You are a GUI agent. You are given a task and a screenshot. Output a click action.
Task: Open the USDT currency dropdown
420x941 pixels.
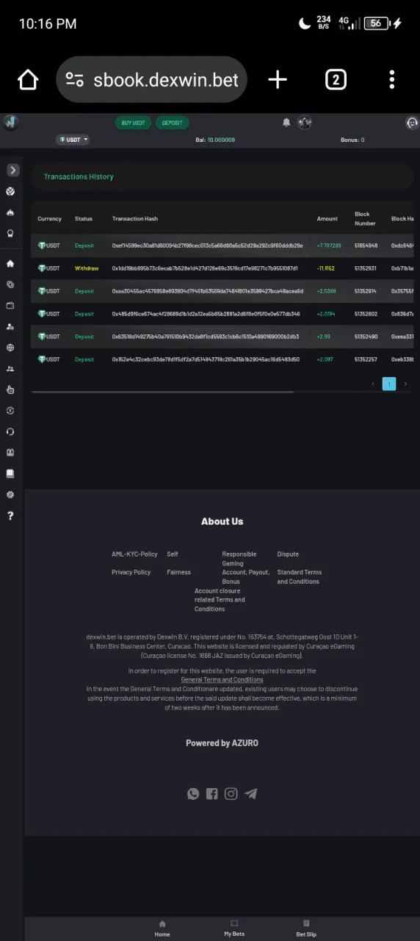pos(73,139)
